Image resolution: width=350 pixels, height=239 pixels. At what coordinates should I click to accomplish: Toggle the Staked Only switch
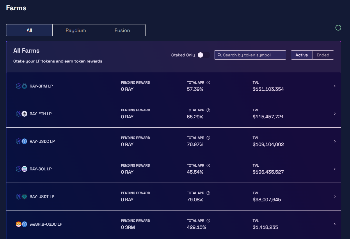203,55
